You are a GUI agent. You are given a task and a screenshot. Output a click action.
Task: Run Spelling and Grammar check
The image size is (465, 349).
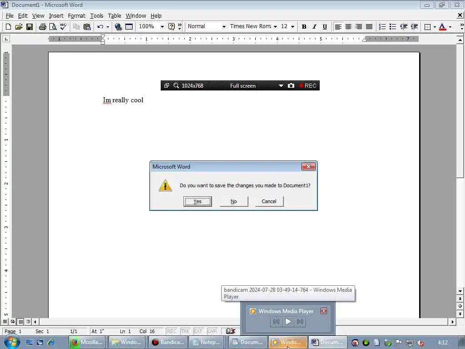pyautogui.click(x=63, y=27)
